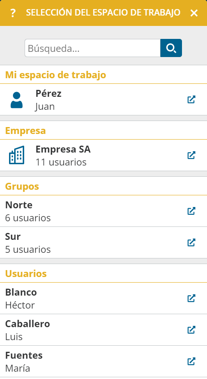Viewport: 207px width, 379px height.
Task: Select Pérez Juan personal workspace
Action: coord(103,99)
